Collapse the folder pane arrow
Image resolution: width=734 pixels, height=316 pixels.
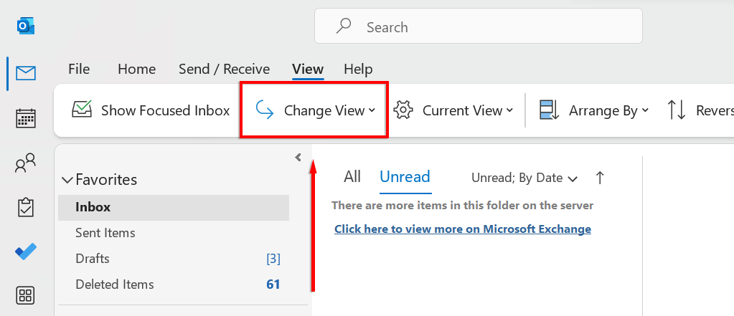click(x=298, y=158)
